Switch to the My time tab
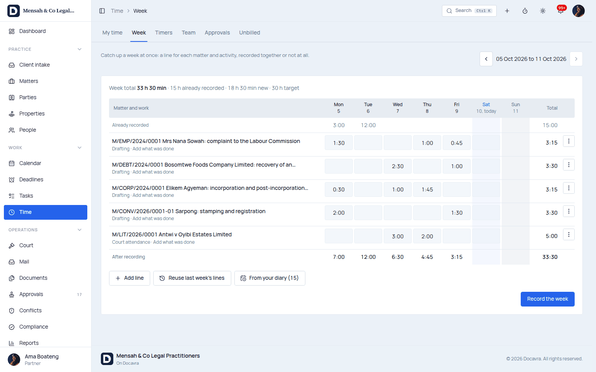 tap(113, 33)
